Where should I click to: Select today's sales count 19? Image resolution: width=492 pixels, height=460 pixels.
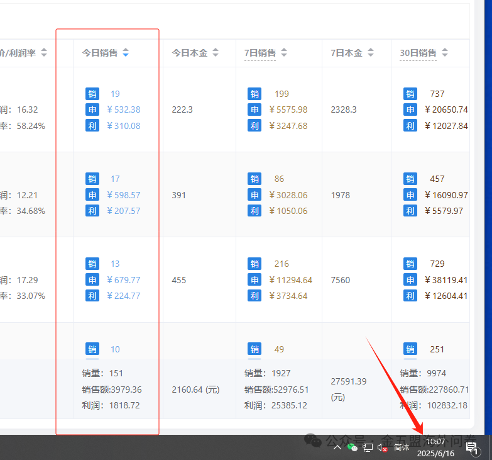[115, 94]
